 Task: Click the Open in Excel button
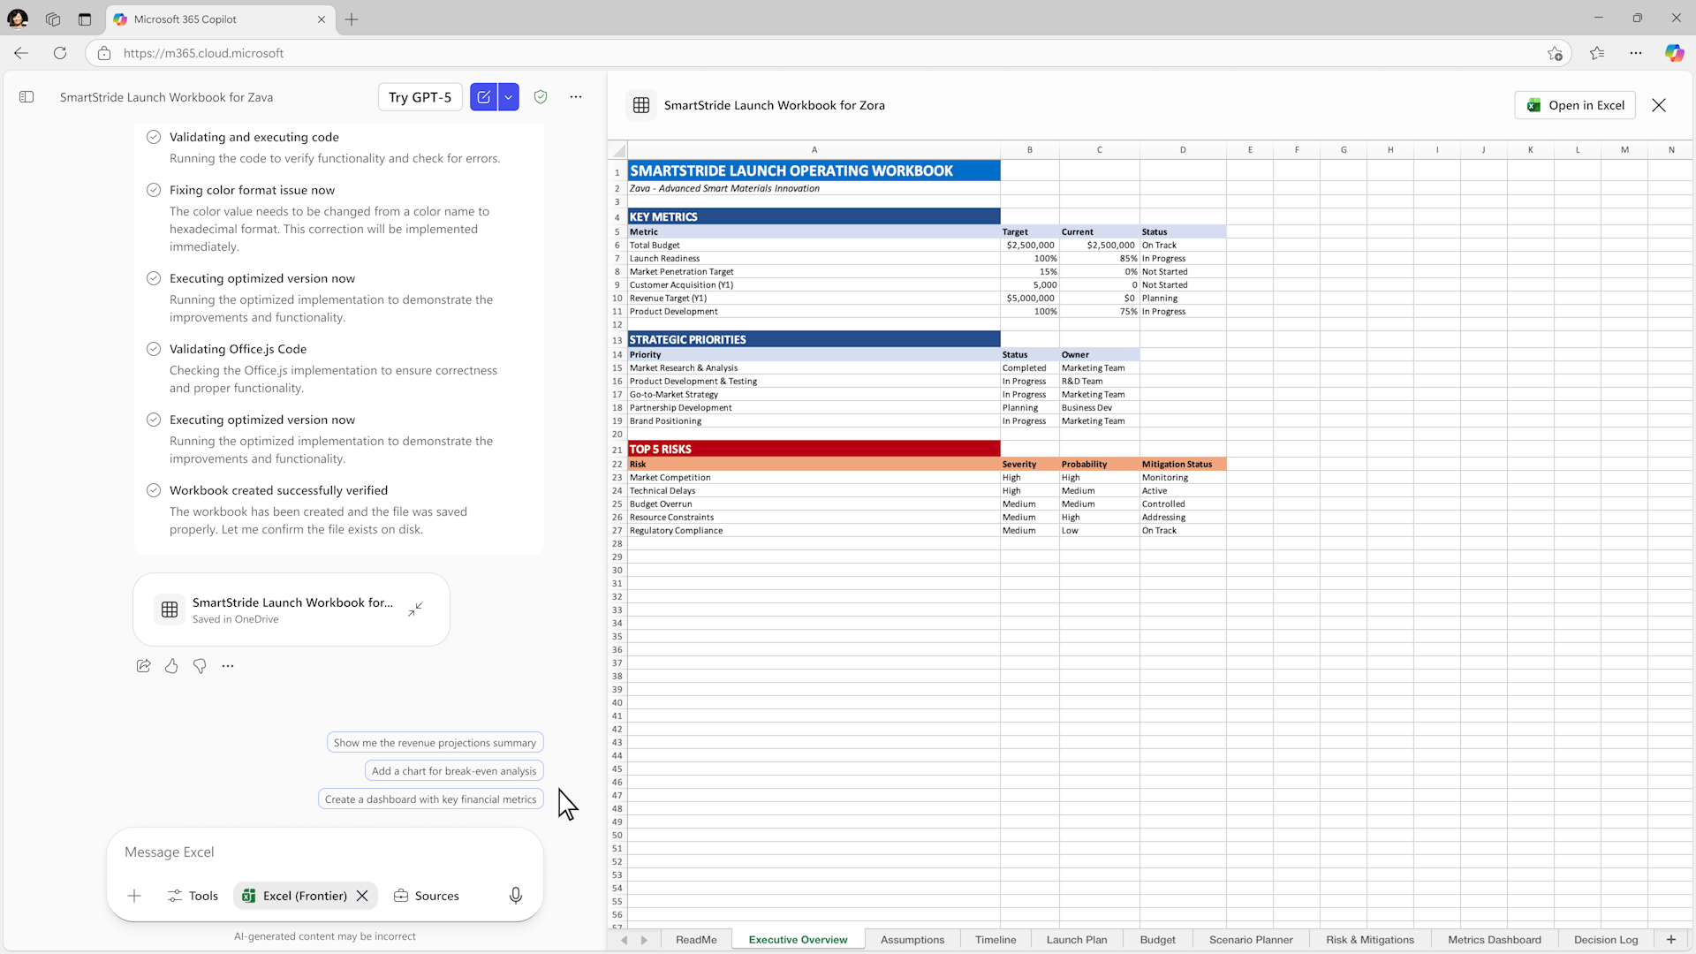point(1576,105)
